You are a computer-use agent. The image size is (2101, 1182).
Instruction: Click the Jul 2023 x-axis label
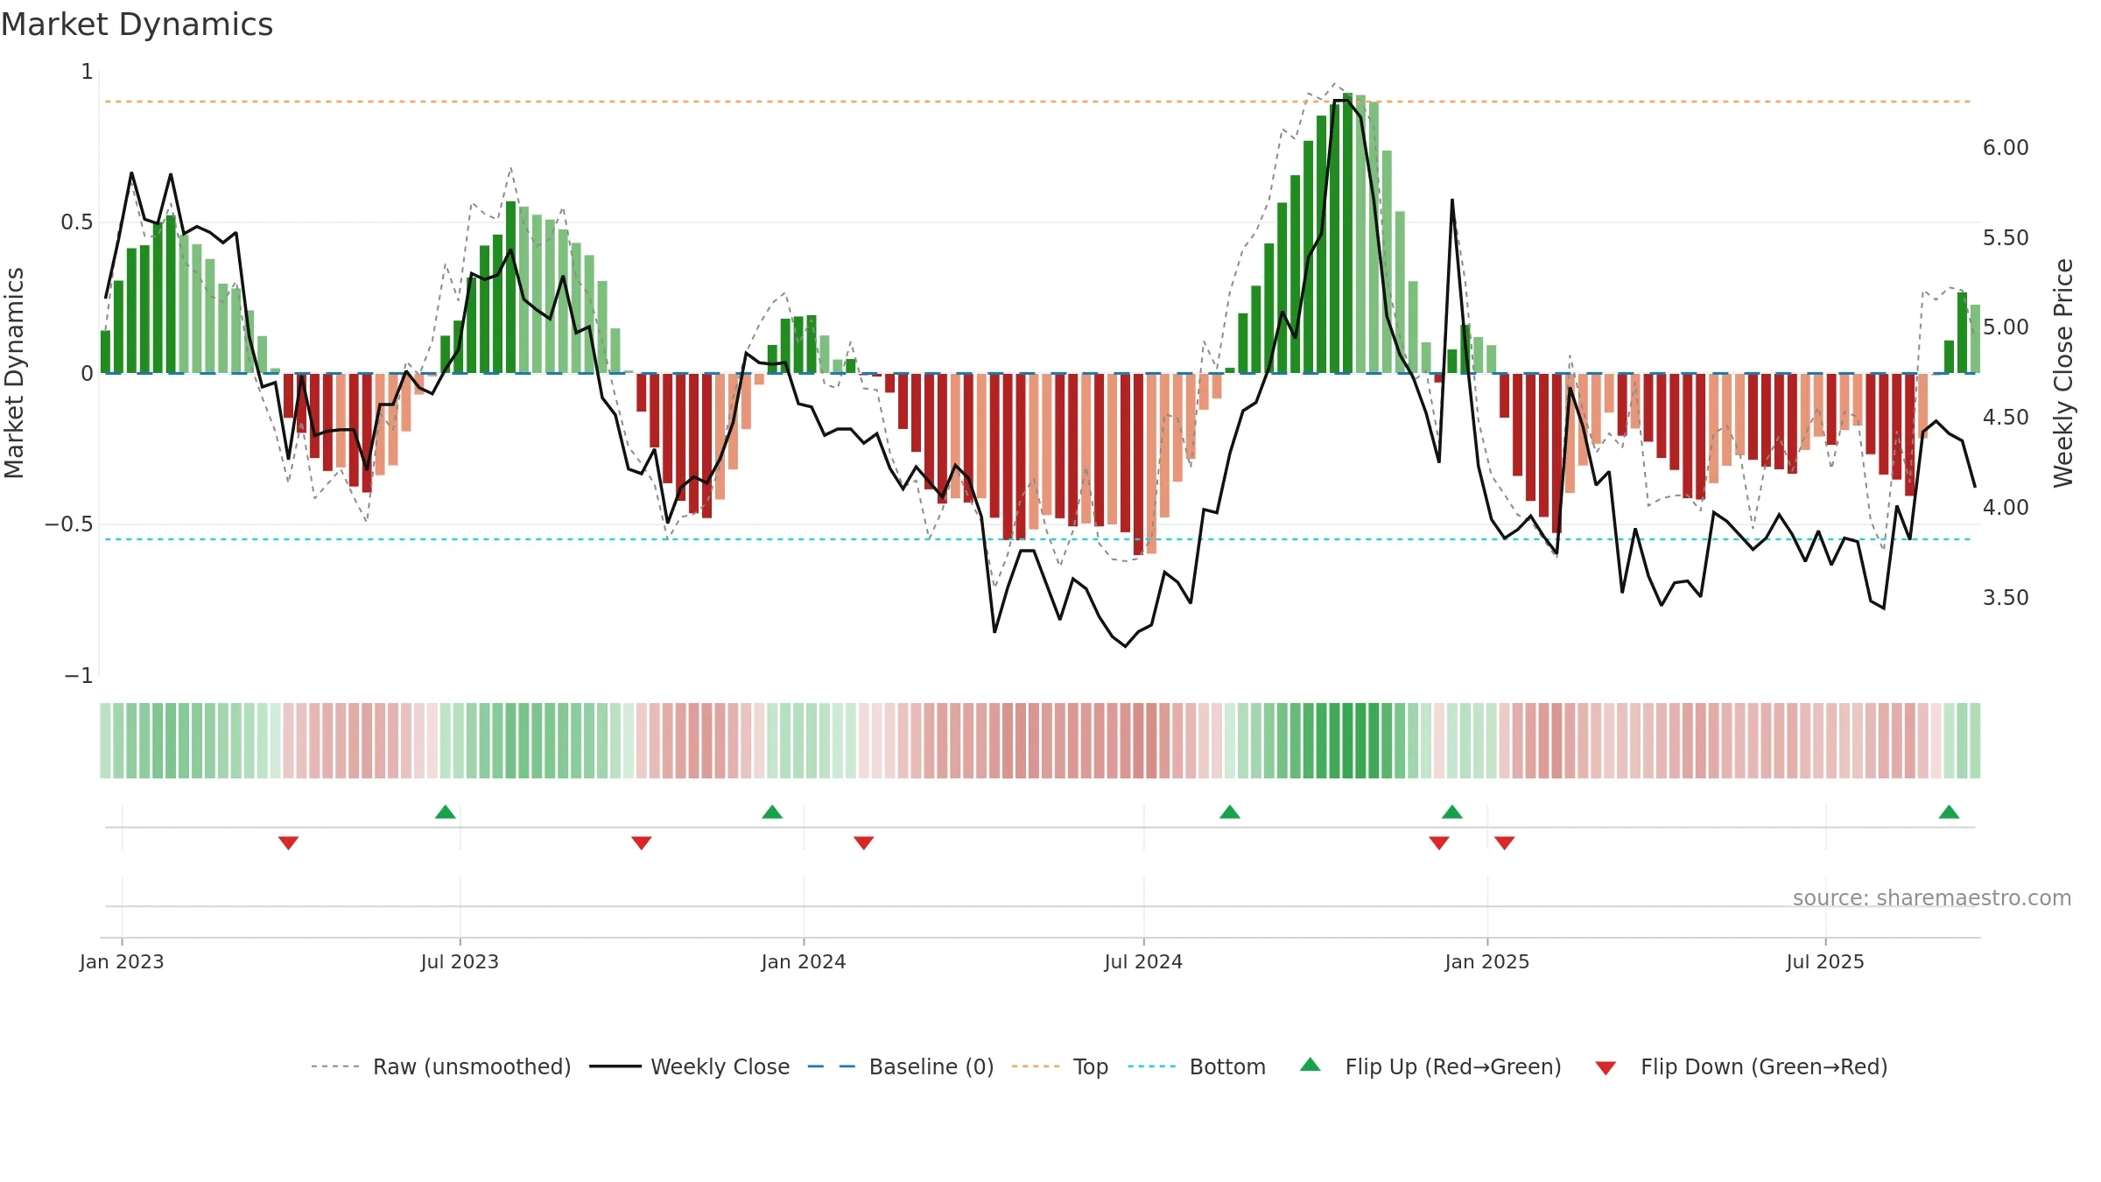pyautogui.click(x=460, y=961)
